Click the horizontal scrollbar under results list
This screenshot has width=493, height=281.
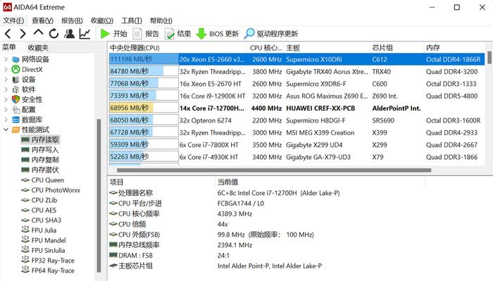(x=274, y=170)
